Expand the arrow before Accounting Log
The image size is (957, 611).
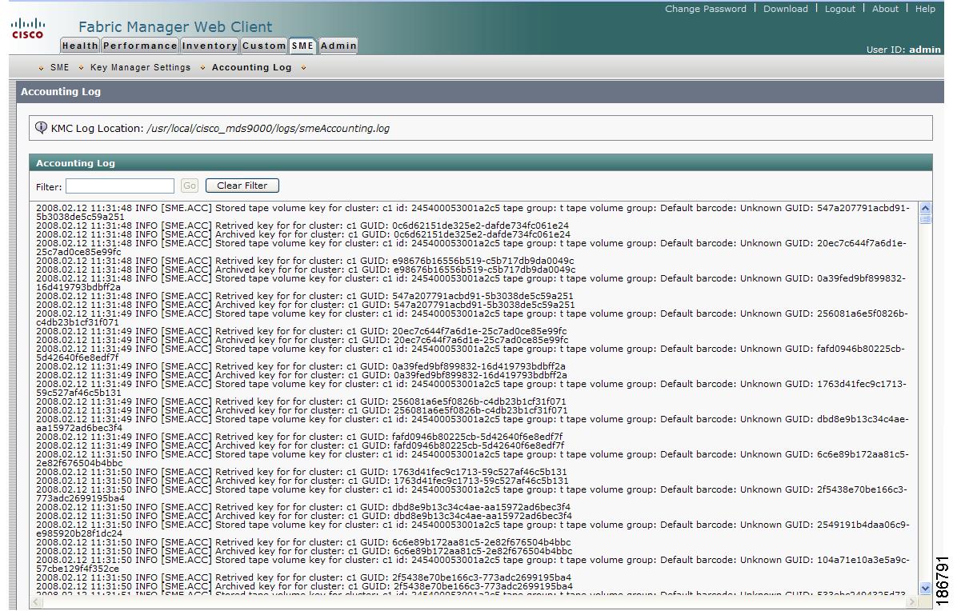click(202, 68)
